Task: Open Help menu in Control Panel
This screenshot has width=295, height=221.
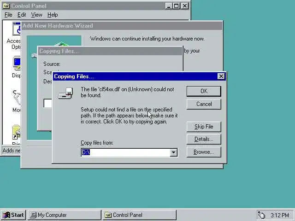Action: click(53, 15)
